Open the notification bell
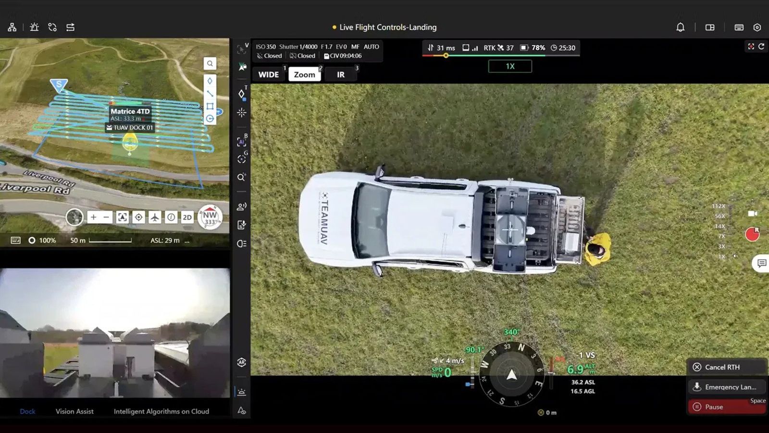This screenshot has height=433, width=769. pos(680,27)
